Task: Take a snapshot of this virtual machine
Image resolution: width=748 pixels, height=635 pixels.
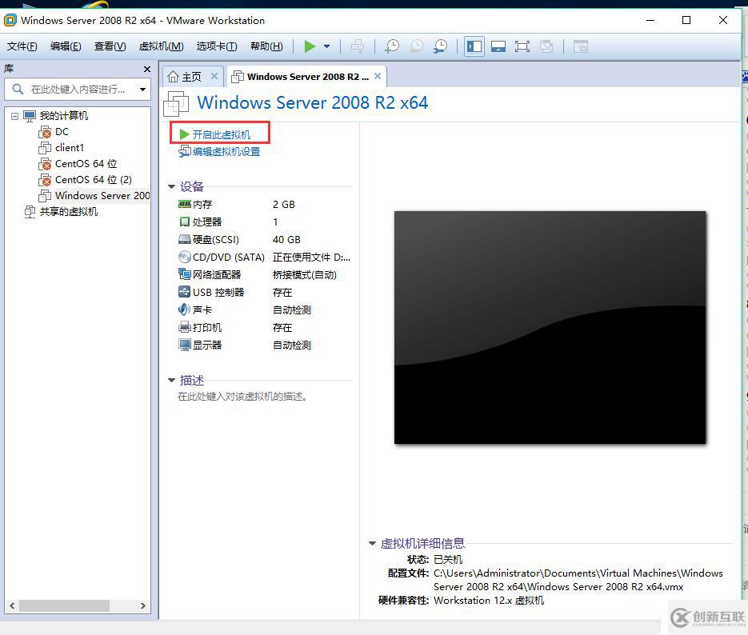Action: click(392, 46)
